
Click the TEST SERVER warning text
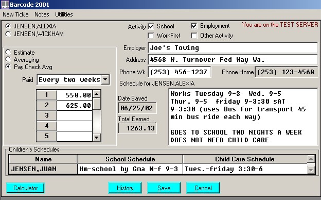[280, 25]
